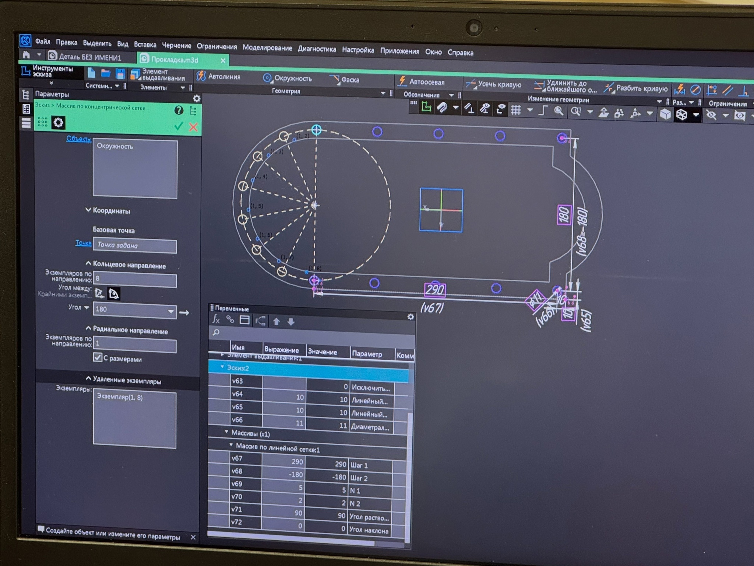Click the ring direction instances count field

pos(135,280)
